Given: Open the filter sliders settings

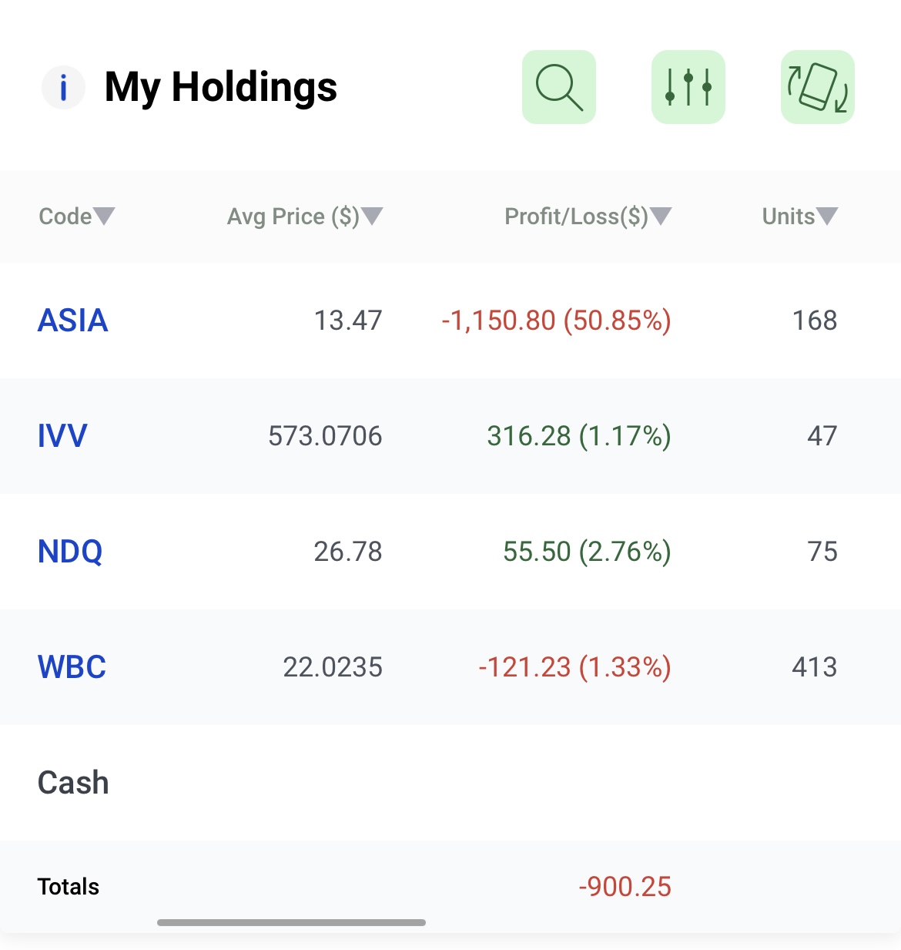Looking at the screenshot, I should [688, 87].
